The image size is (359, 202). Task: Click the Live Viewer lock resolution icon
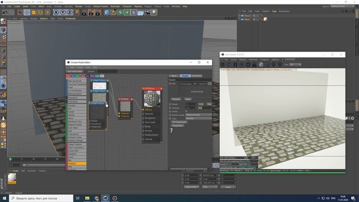click(254, 65)
